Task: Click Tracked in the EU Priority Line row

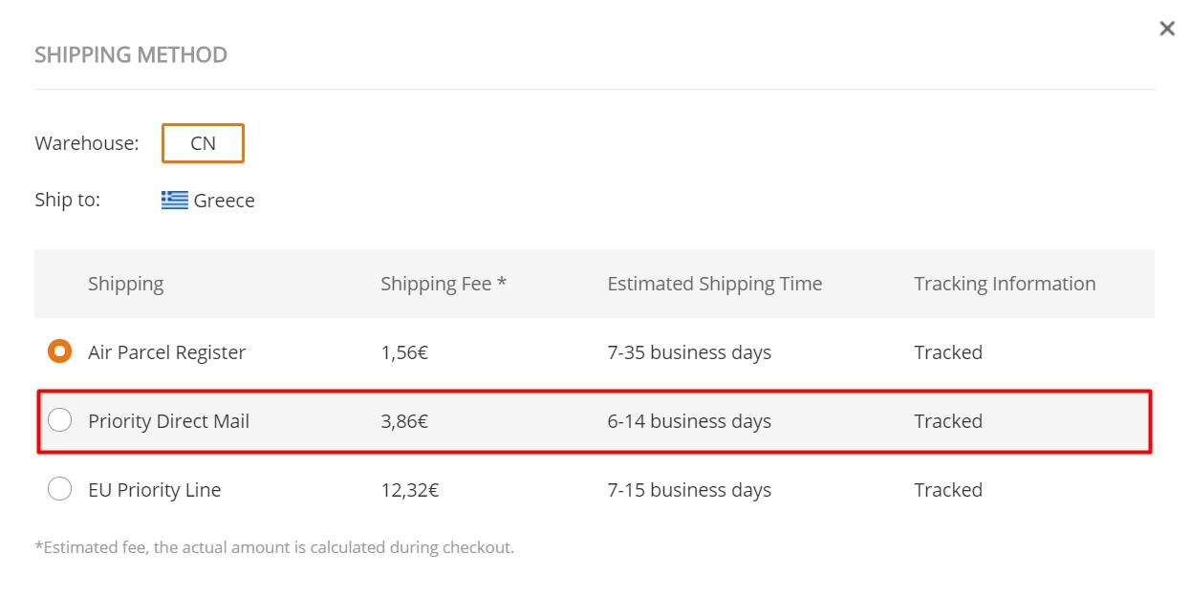Action: point(948,490)
